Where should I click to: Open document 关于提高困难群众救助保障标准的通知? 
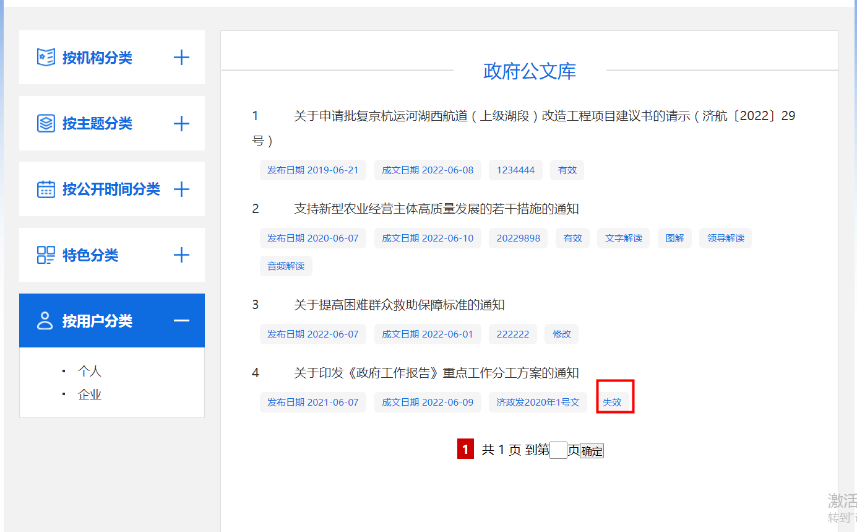[399, 305]
